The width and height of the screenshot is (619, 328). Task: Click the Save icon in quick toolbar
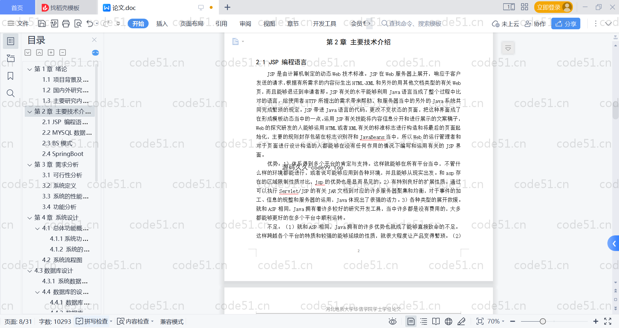point(42,23)
